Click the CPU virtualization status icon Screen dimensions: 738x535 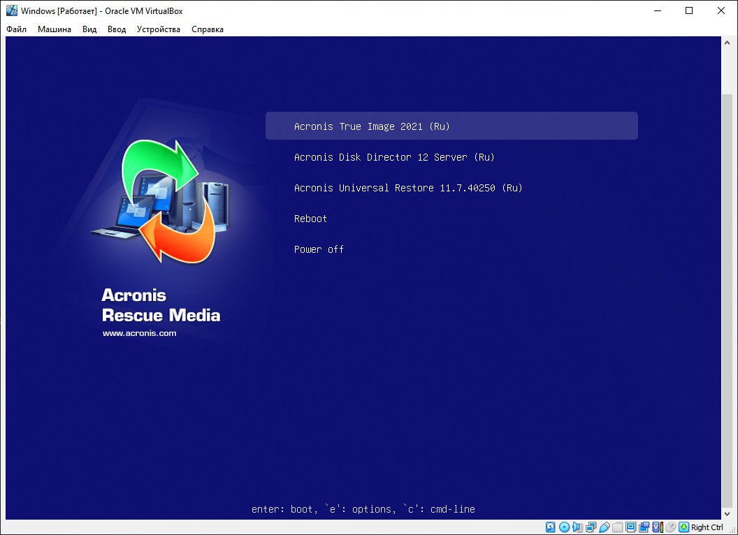coord(658,527)
